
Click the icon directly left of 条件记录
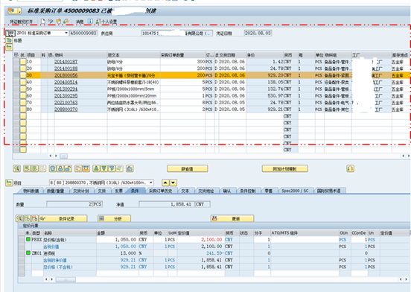click(x=34, y=218)
